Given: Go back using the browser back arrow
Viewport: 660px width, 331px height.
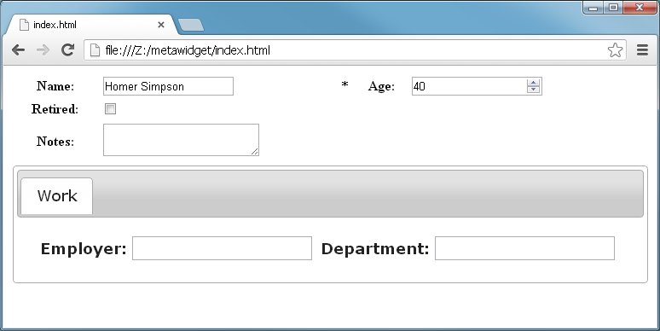Looking at the screenshot, I should coord(18,50).
